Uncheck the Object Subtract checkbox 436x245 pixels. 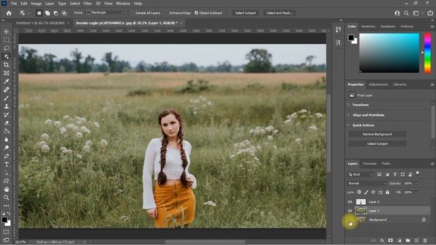point(197,13)
